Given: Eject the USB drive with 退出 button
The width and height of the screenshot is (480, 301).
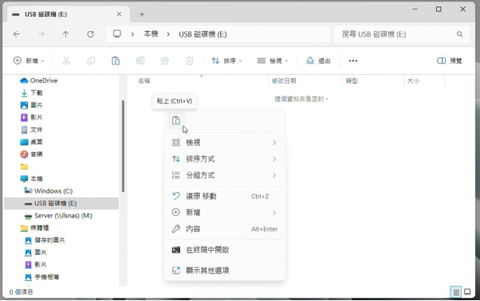Looking at the screenshot, I should tap(318, 61).
